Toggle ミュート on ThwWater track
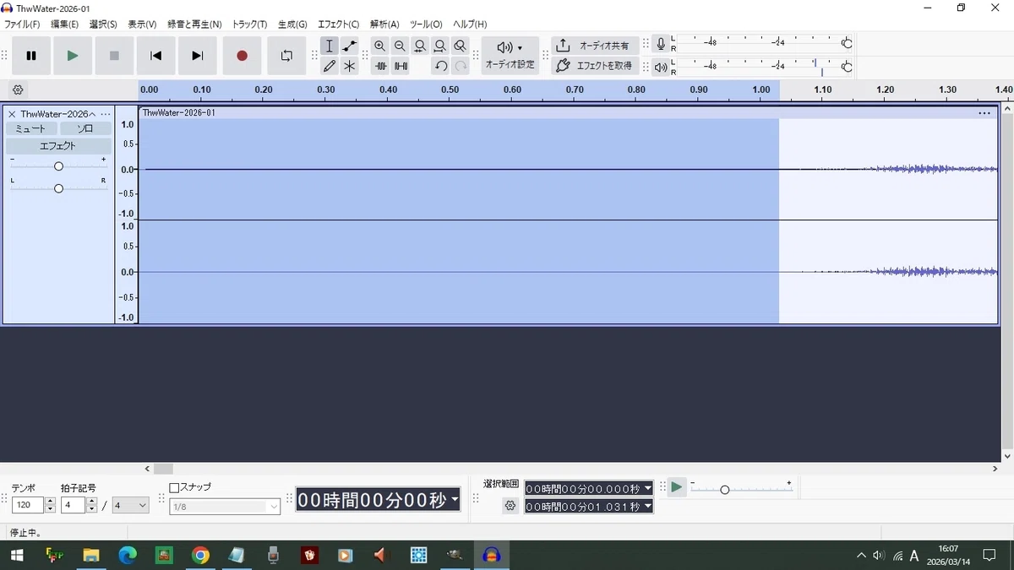Screen dimensions: 1014x570 31,128
